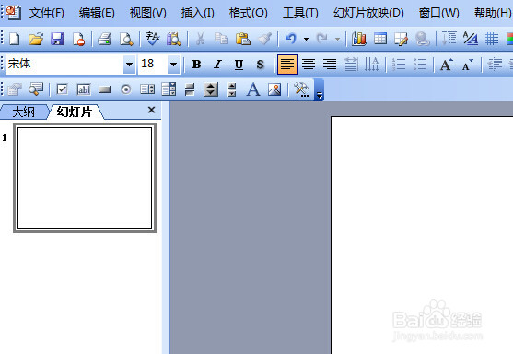Insert a Label control

(253, 89)
